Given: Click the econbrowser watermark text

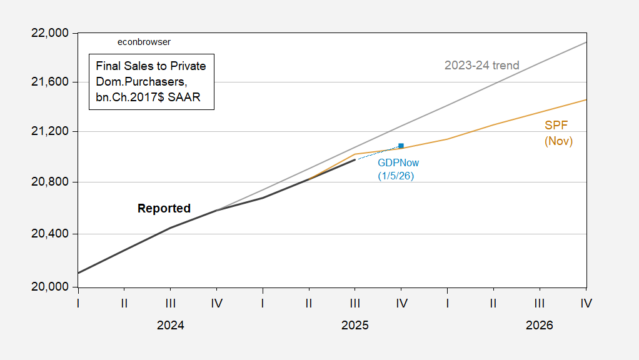Looking at the screenshot, I should (x=144, y=42).
